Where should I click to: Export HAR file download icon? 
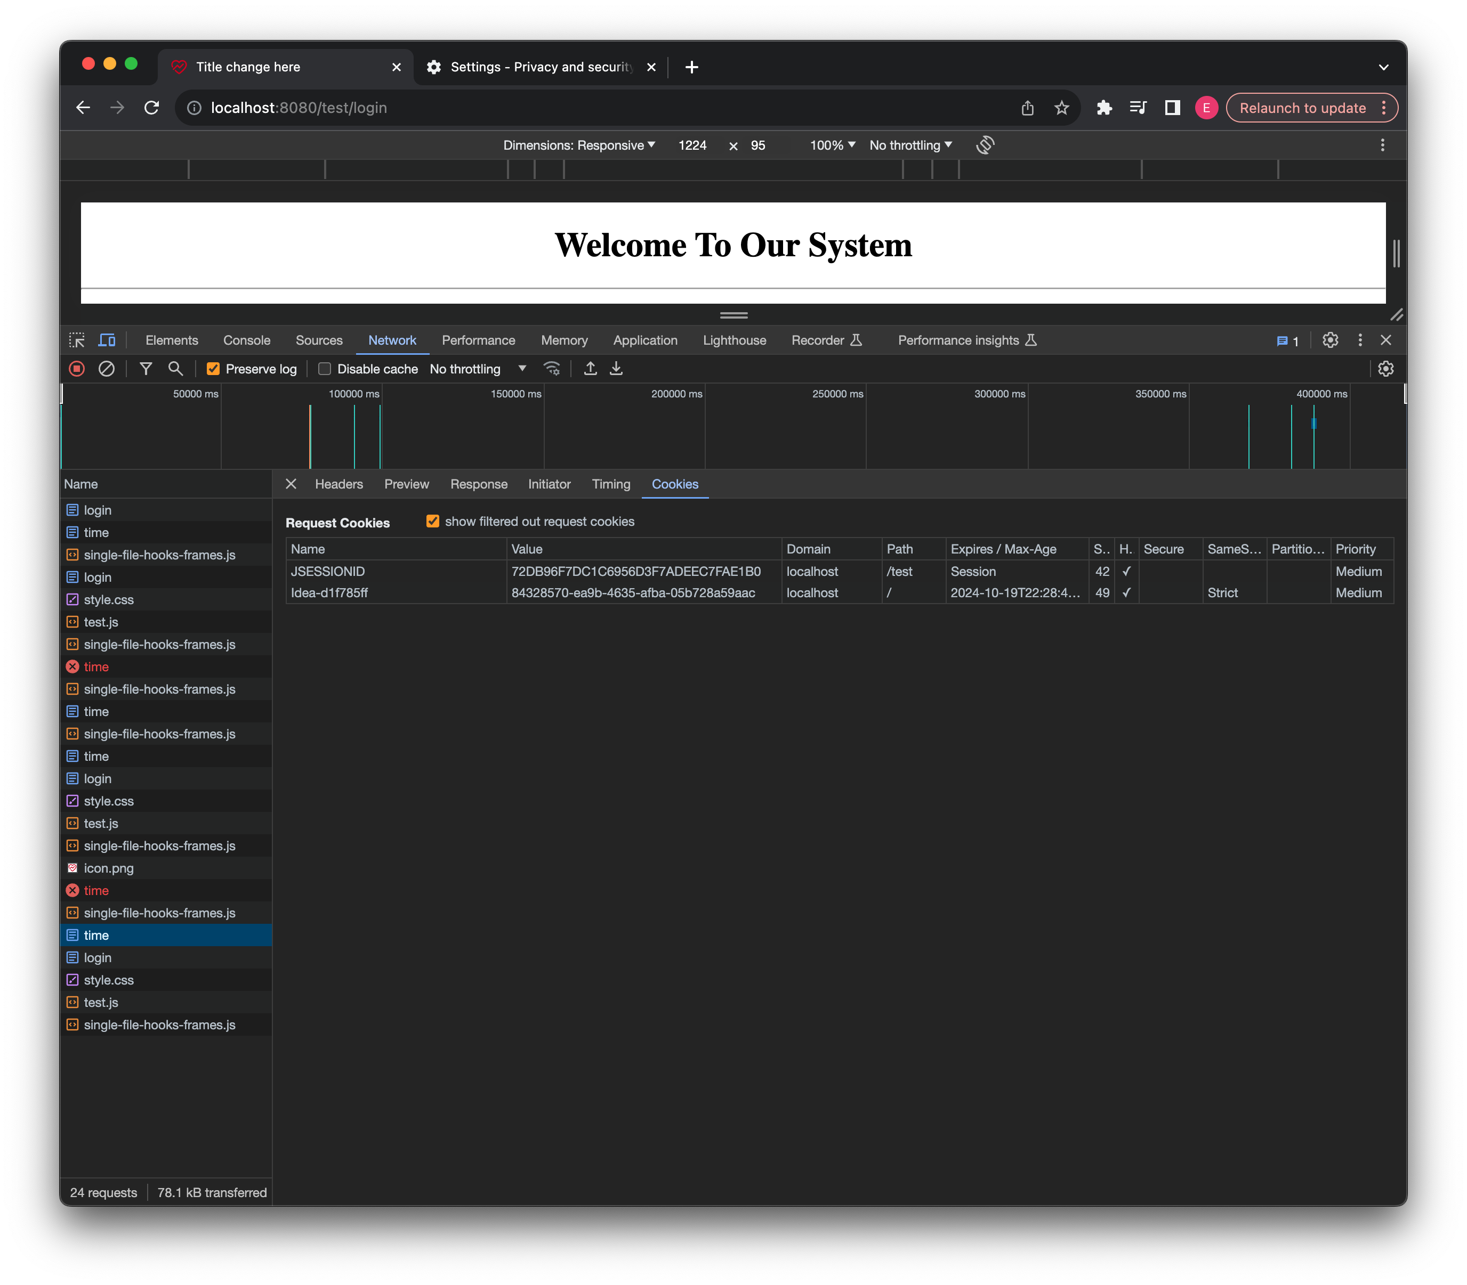[x=616, y=369]
